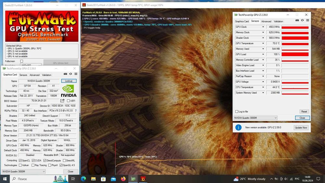
Task: Expand System Memory Used dropdown
Action: click(263, 93)
